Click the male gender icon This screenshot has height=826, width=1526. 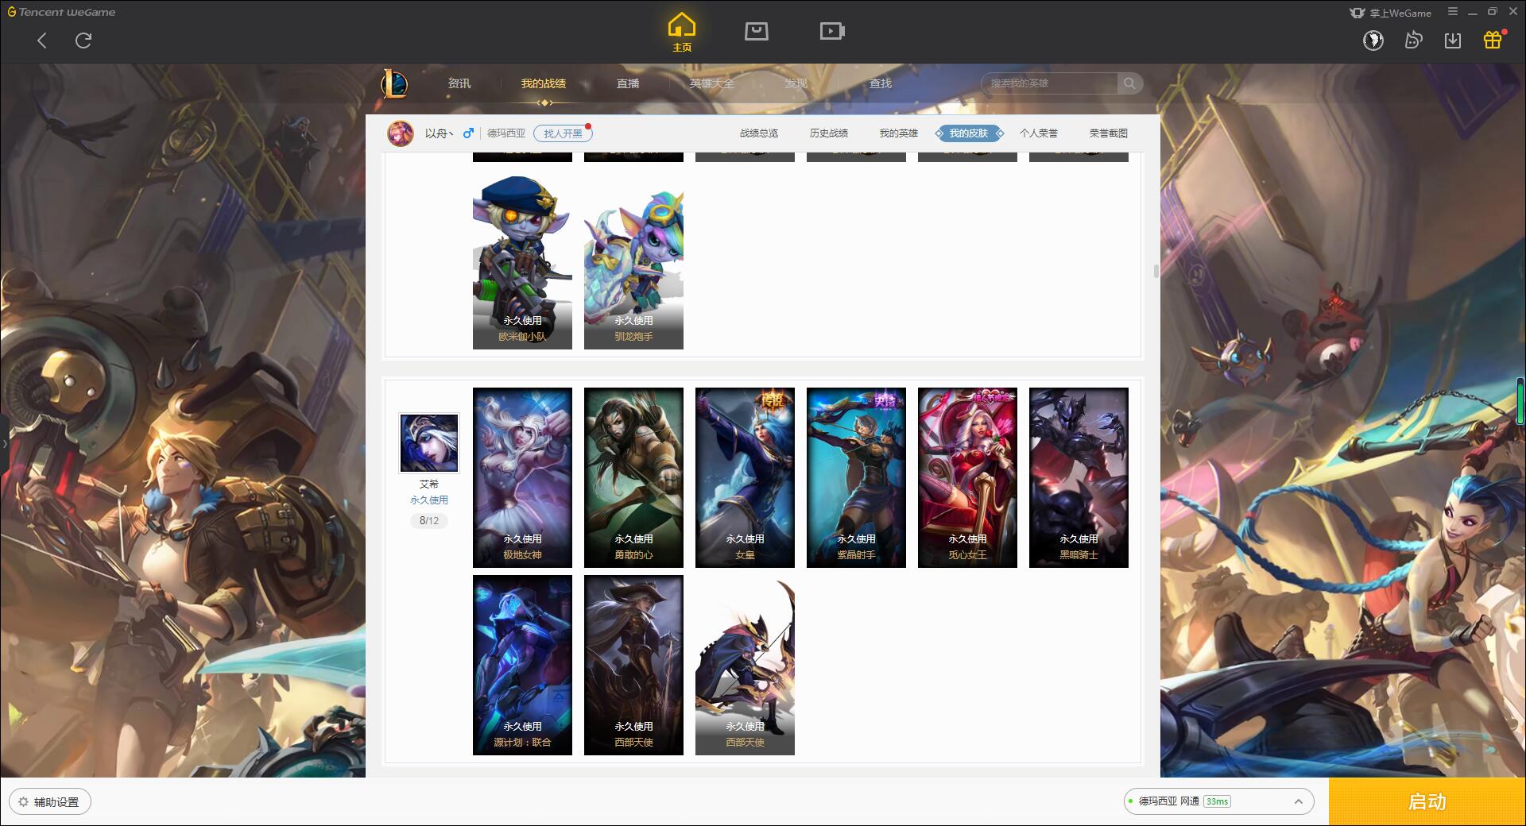pos(468,133)
